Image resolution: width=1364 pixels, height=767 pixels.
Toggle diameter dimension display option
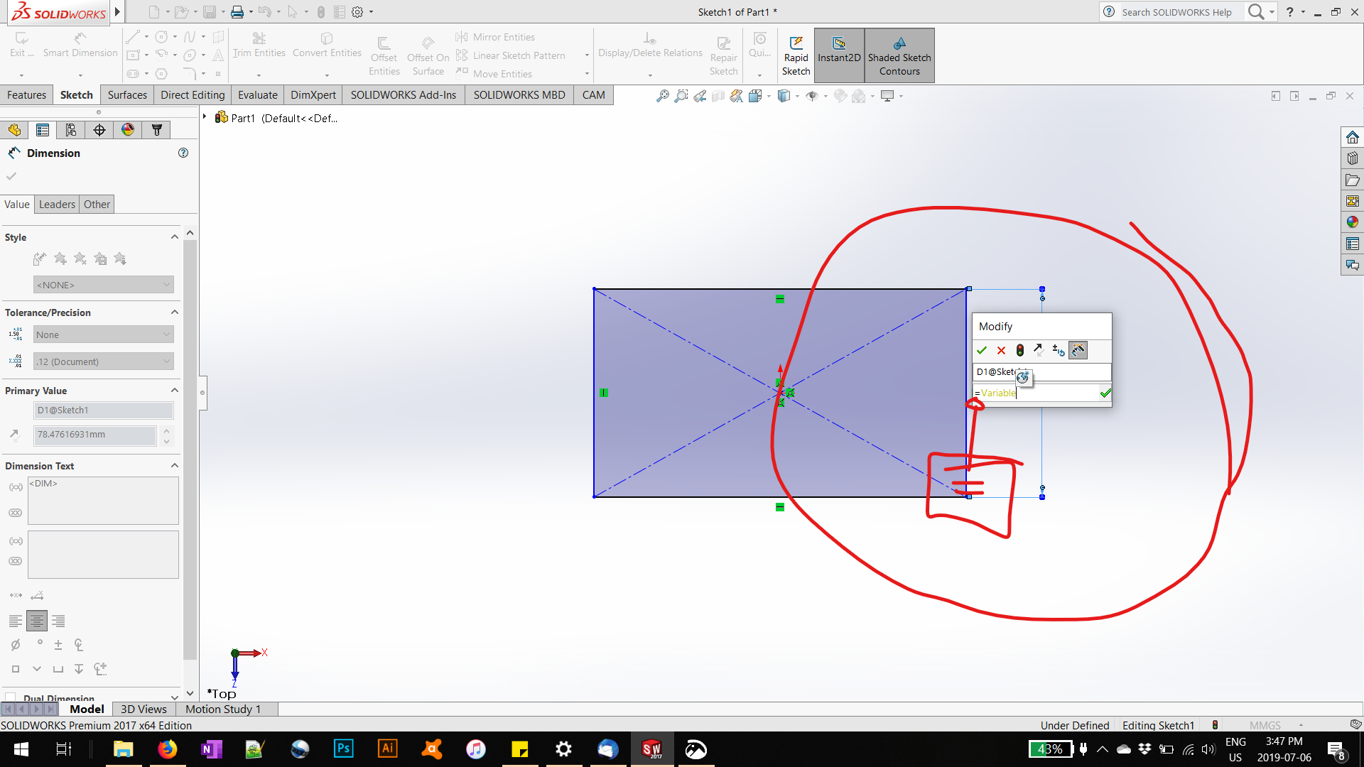click(15, 645)
